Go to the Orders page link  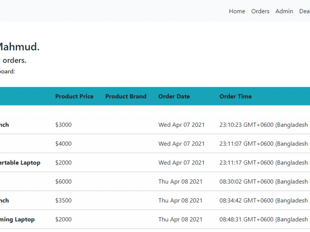(260, 11)
